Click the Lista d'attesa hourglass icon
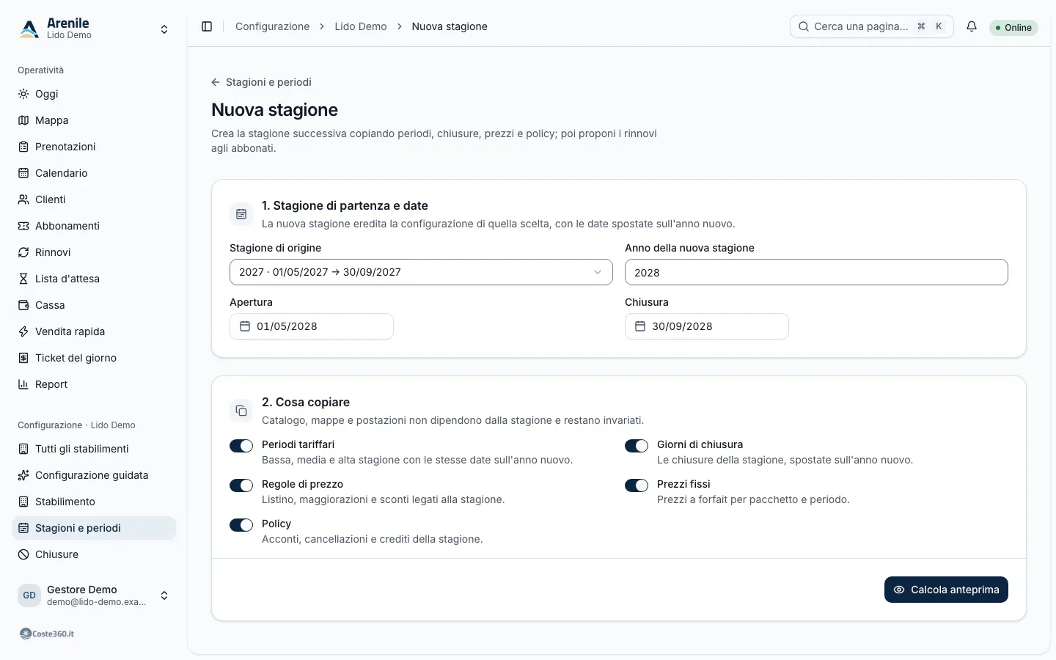The image size is (1056, 660). click(x=23, y=279)
